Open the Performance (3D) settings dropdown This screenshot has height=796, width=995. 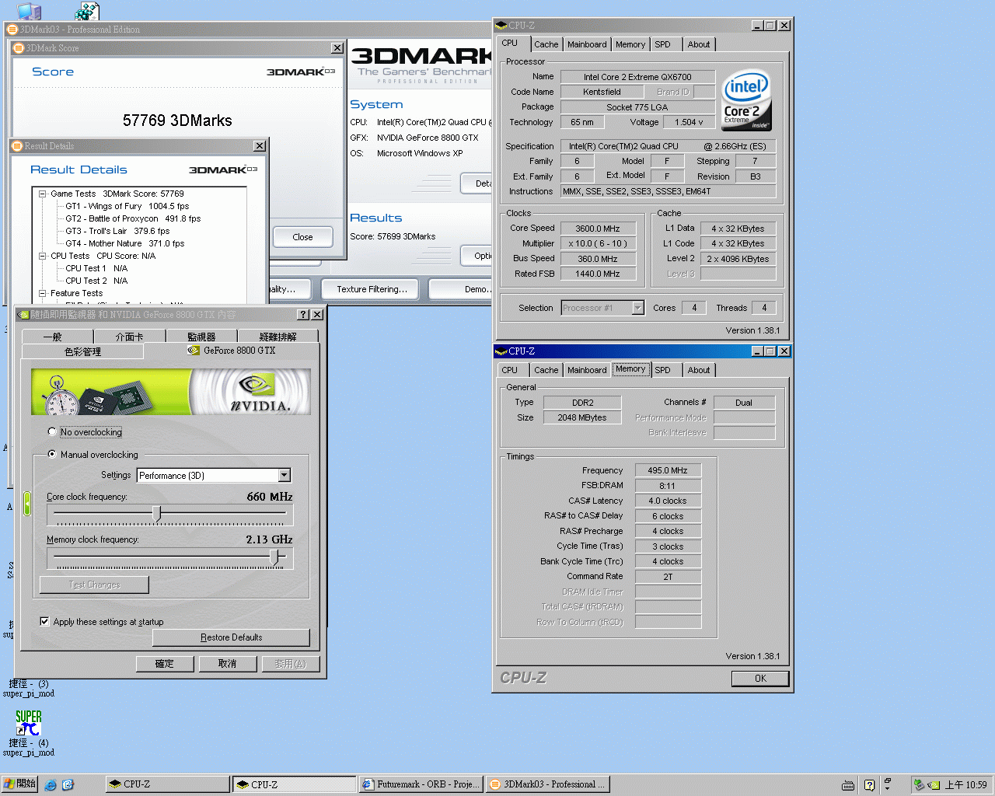[x=285, y=475]
